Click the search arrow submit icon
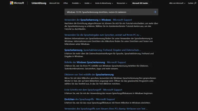Viewport: 198px width, 111px height. pyautogui.click(x=155, y=12)
